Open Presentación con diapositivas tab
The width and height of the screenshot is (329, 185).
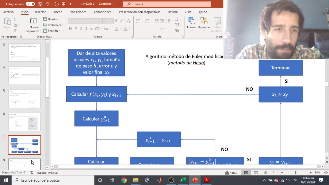click(140, 12)
